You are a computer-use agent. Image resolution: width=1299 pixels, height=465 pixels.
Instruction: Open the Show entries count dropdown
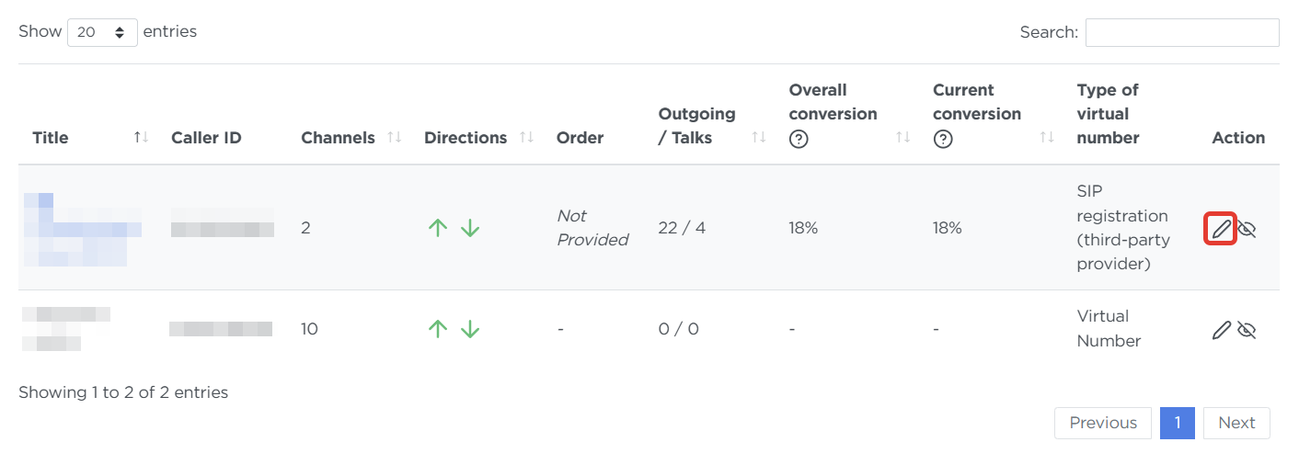(x=102, y=32)
